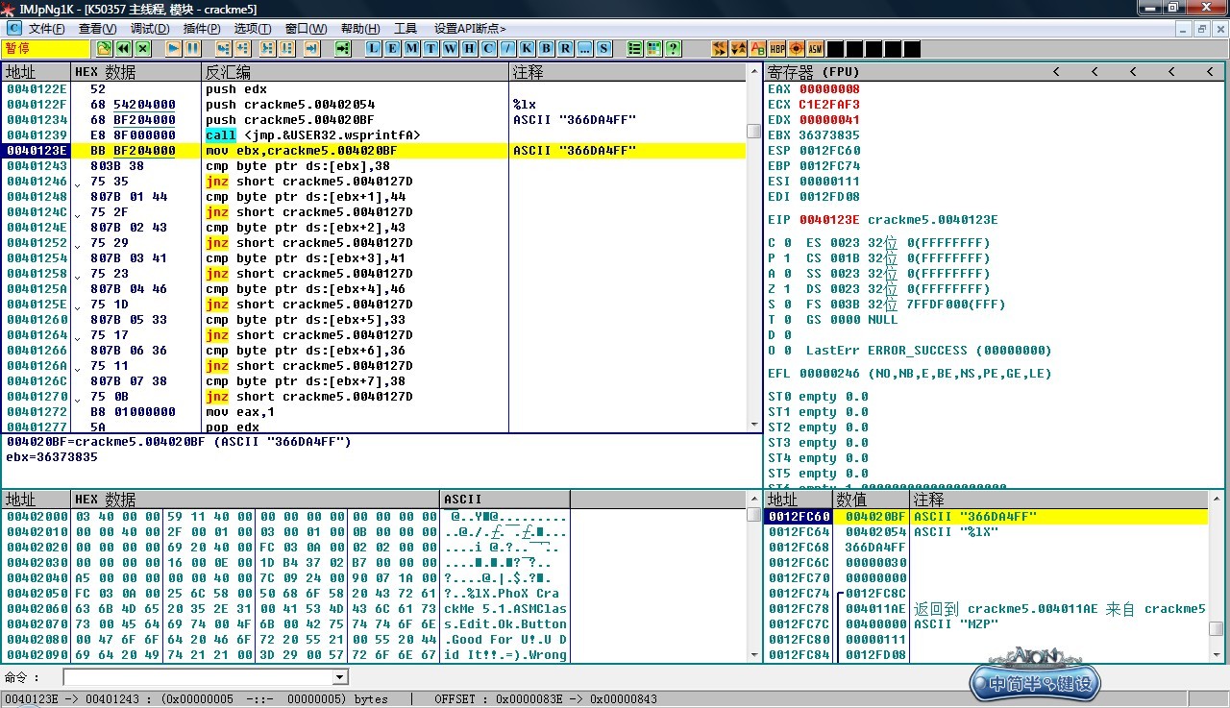This screenshot has width=1230, height=708.
Task: Click the Pause execution toolbar icon
Action: pyautogui.click(x=193, y=48)
